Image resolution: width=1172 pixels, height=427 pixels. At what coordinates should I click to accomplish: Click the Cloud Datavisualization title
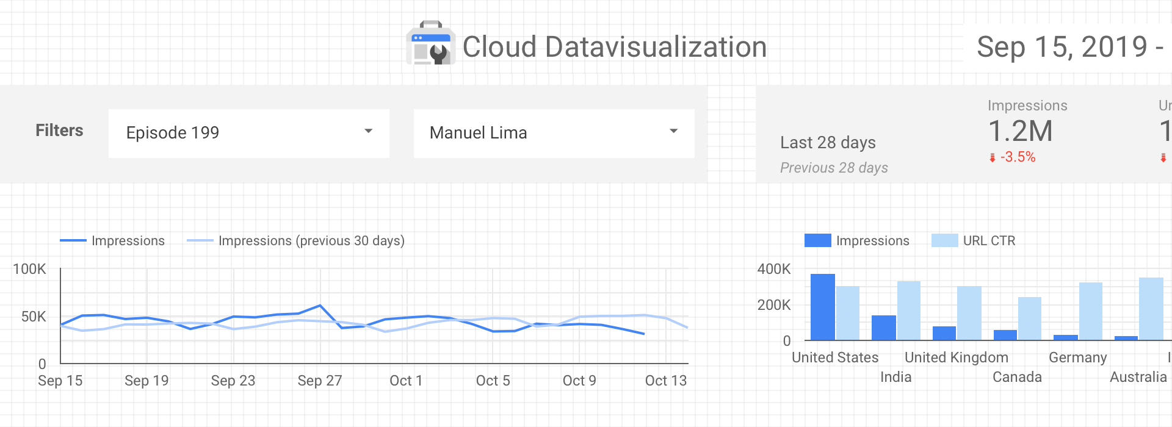(x=614, y=46)
